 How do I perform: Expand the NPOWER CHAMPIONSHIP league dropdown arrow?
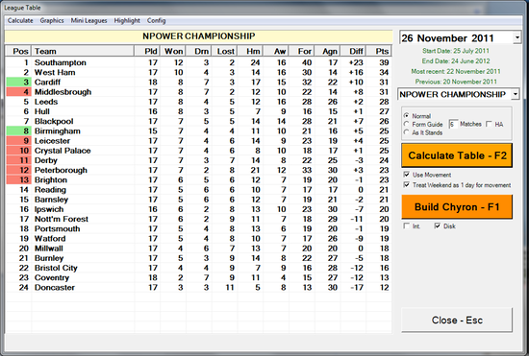515,94
